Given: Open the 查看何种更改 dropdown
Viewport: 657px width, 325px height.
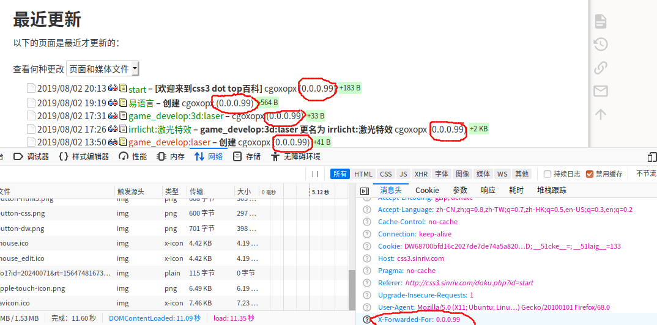Looking at the screenshot, I should pyautogui.click(x=103, y=69).
